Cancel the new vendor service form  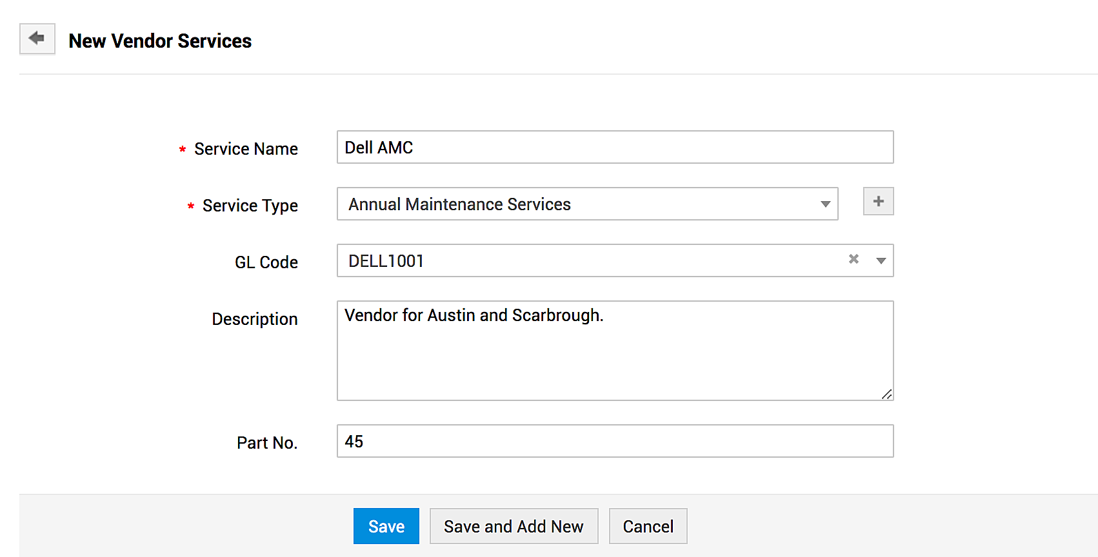[648, 527]
